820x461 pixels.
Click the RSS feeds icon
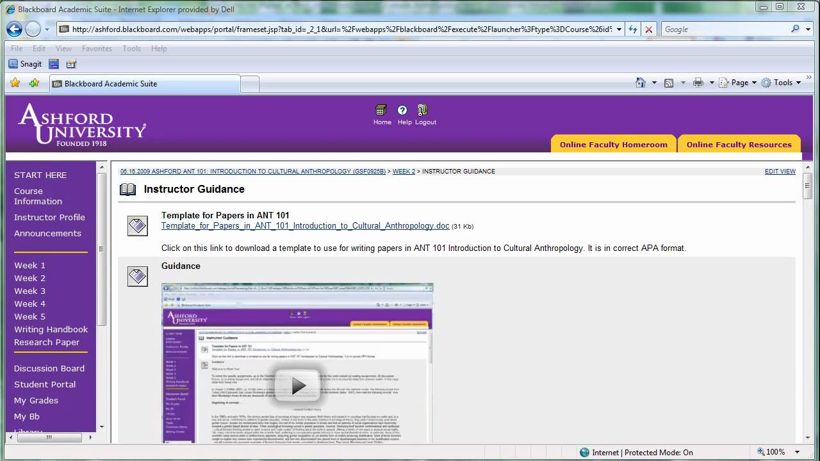(669, 83)
